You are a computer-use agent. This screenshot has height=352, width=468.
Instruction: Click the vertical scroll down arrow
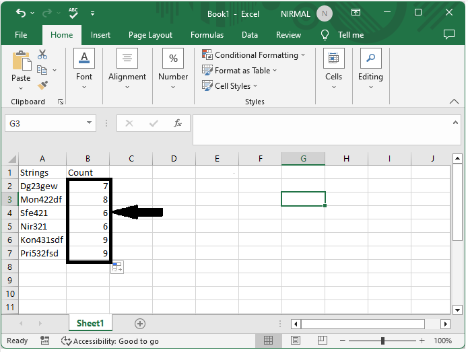(457, 310)
